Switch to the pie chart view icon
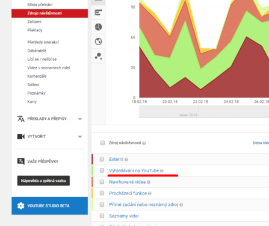Screen dimensions: 269x226 (x=98, y=27)
